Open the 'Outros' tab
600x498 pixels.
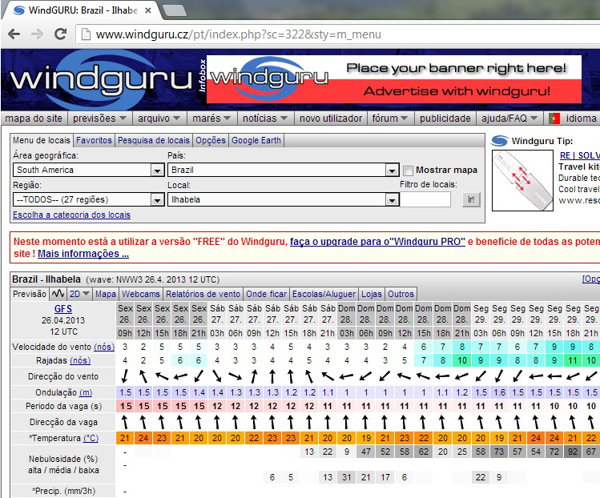[401, 294]
